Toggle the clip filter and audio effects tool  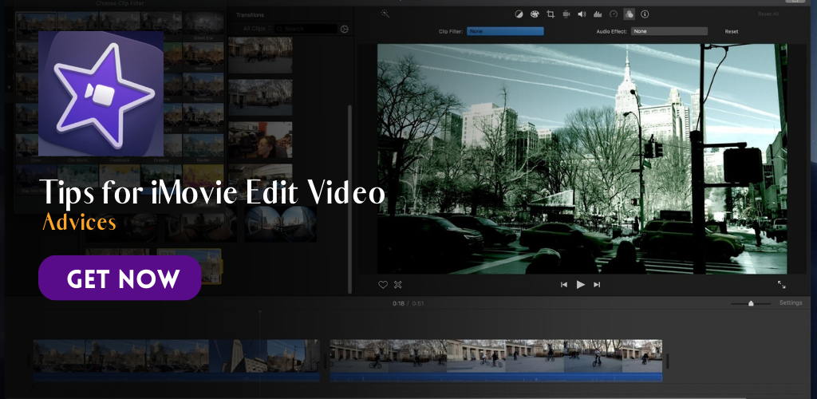point(629,14)
